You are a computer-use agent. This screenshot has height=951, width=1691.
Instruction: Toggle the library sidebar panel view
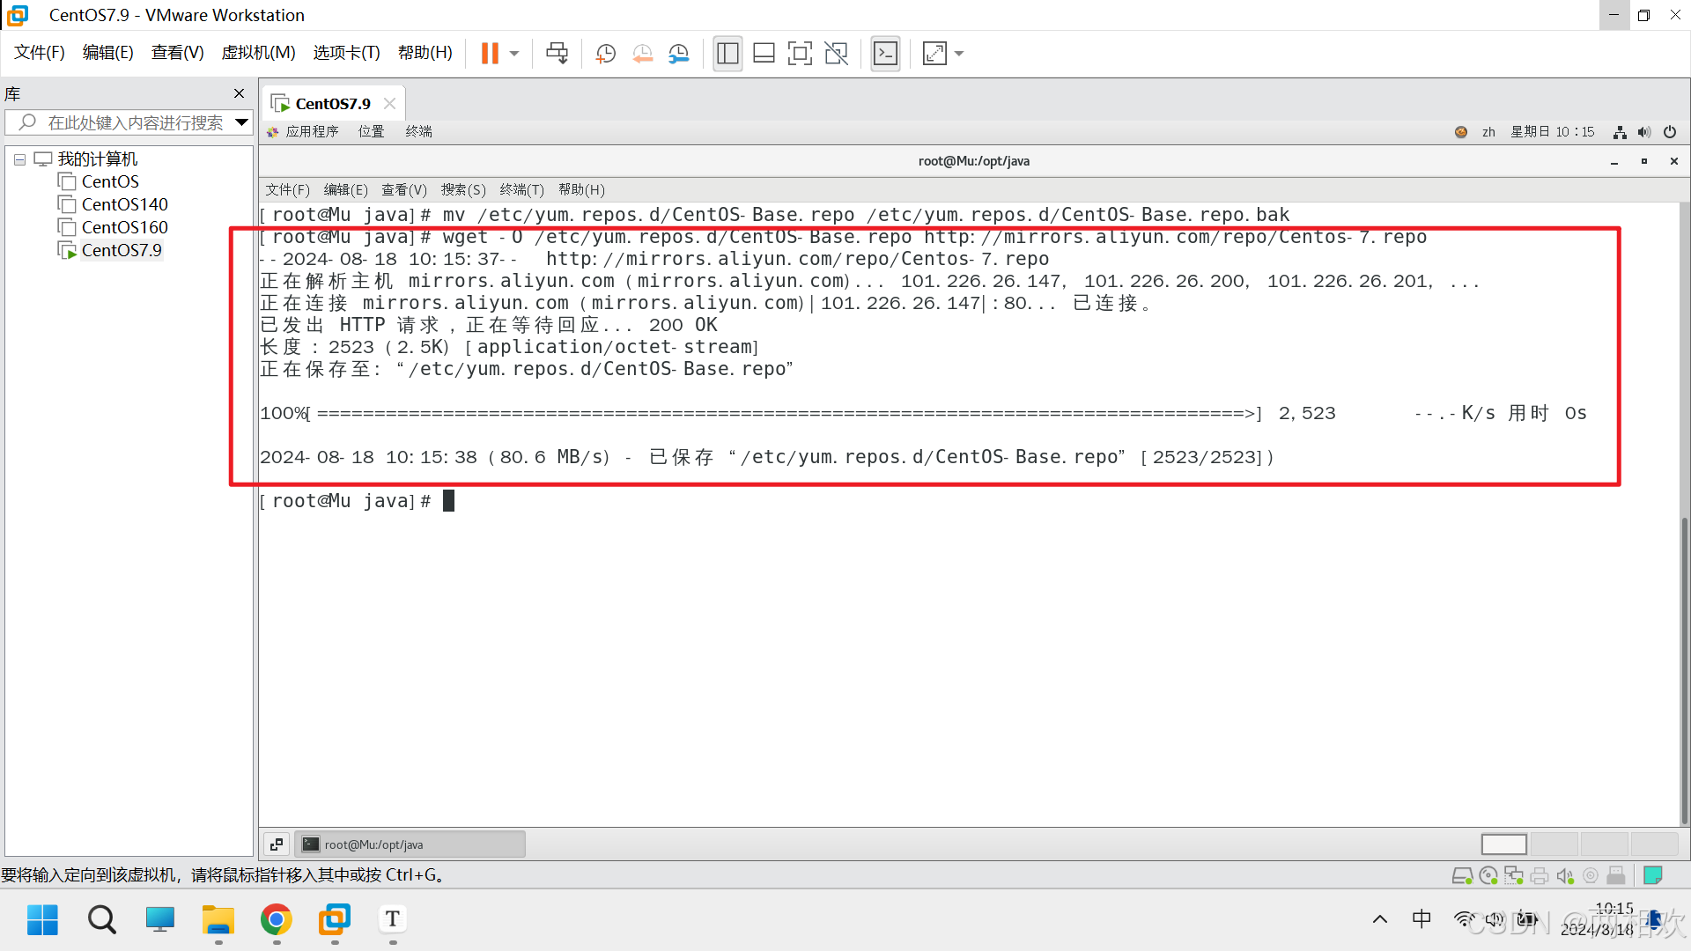[727, 54]
